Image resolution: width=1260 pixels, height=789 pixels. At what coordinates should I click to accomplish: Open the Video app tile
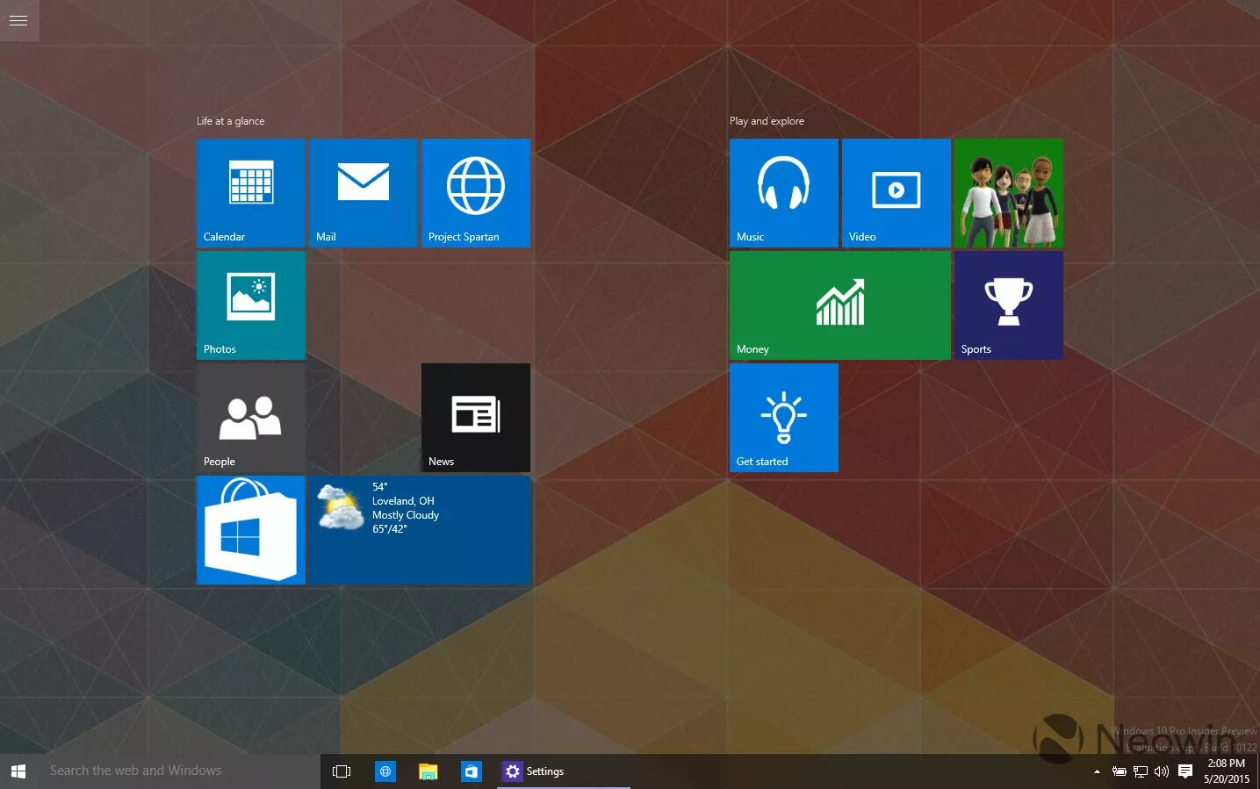pyautogui.click(x=895, y=192)
